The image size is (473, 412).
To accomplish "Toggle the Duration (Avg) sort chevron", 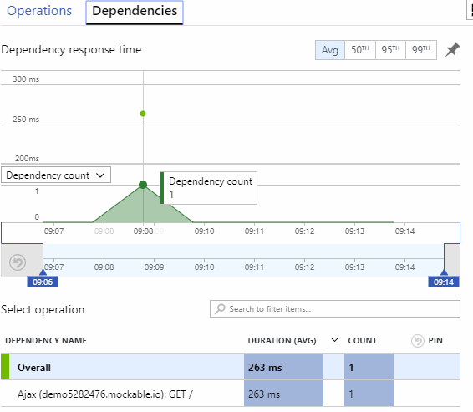I will (x=334, y=340).
